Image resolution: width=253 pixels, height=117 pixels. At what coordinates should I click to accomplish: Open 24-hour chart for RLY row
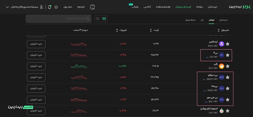click(x=79, y=66)
